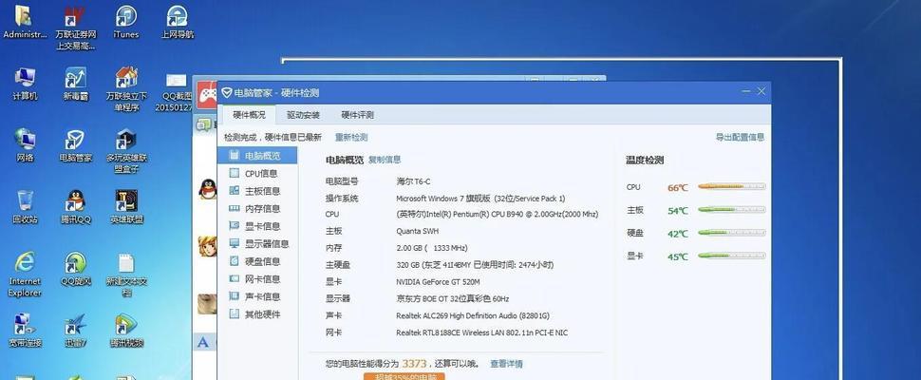Click the 温度检测 heading

pos(645,160)
